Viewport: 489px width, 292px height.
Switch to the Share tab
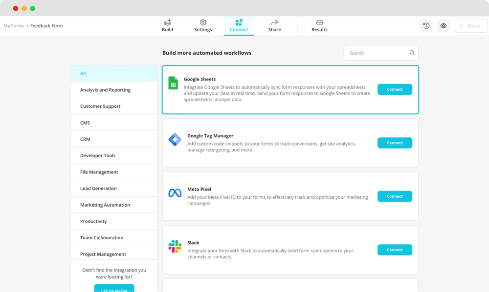(x=274, y=26)
